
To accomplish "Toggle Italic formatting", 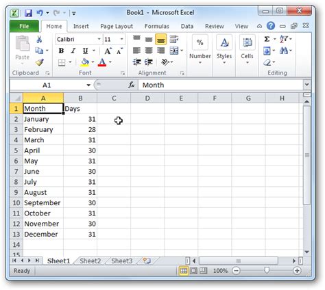I will [73, 51].
